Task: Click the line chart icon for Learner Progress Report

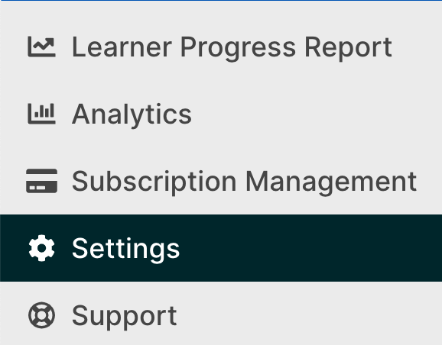Action: 41,47
